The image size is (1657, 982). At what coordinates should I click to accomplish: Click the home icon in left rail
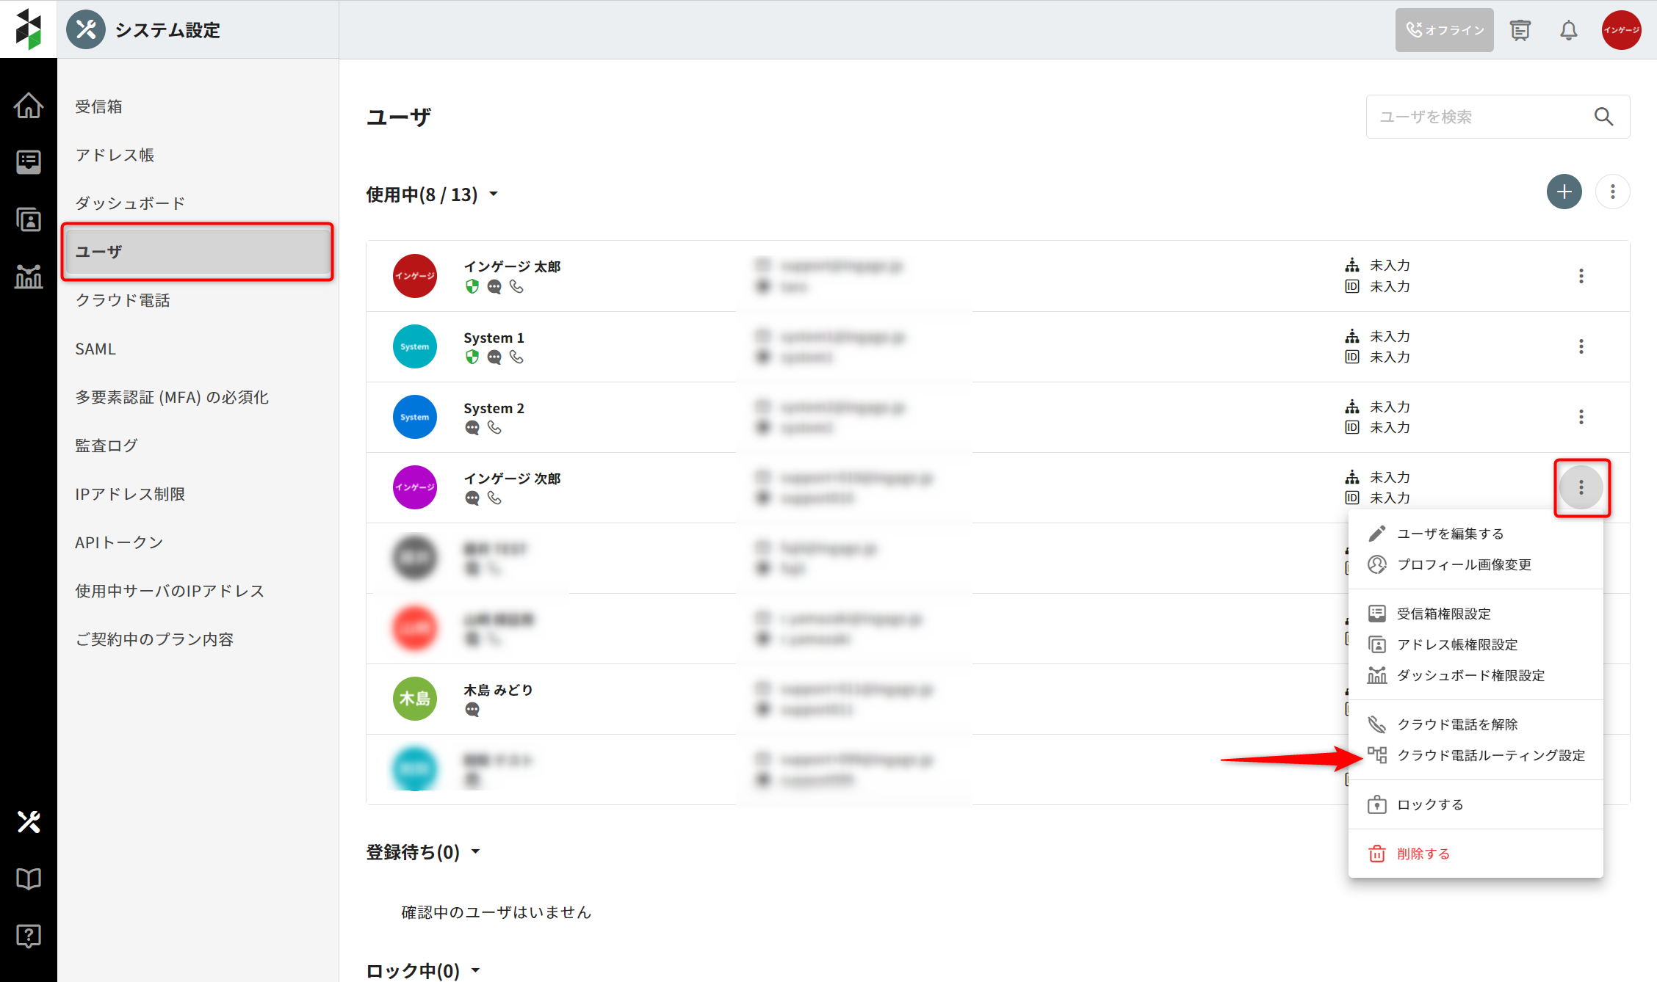tap(29, 106)
